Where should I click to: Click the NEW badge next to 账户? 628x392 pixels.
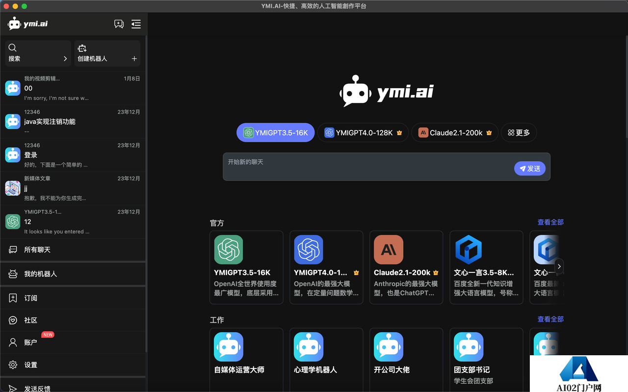[48, 335]
